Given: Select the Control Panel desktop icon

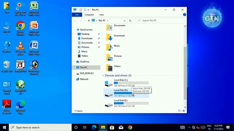Looking at the screenshot, I should tap(7, 87).
